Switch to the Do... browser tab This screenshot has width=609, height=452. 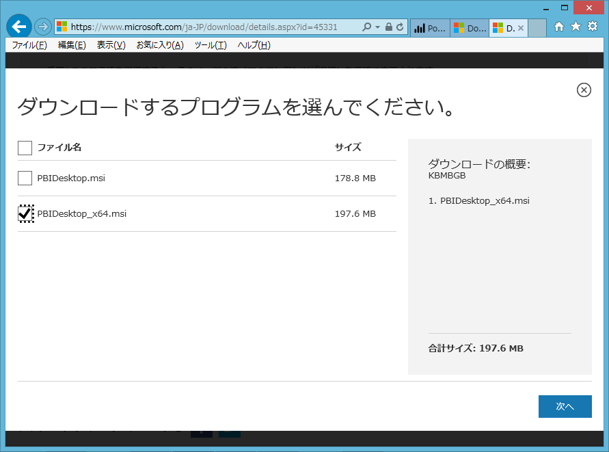470,28
